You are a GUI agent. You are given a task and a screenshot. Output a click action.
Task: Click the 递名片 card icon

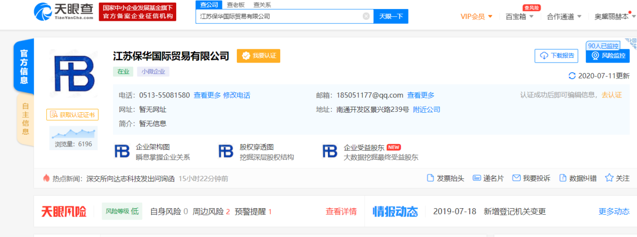[477, 178]
